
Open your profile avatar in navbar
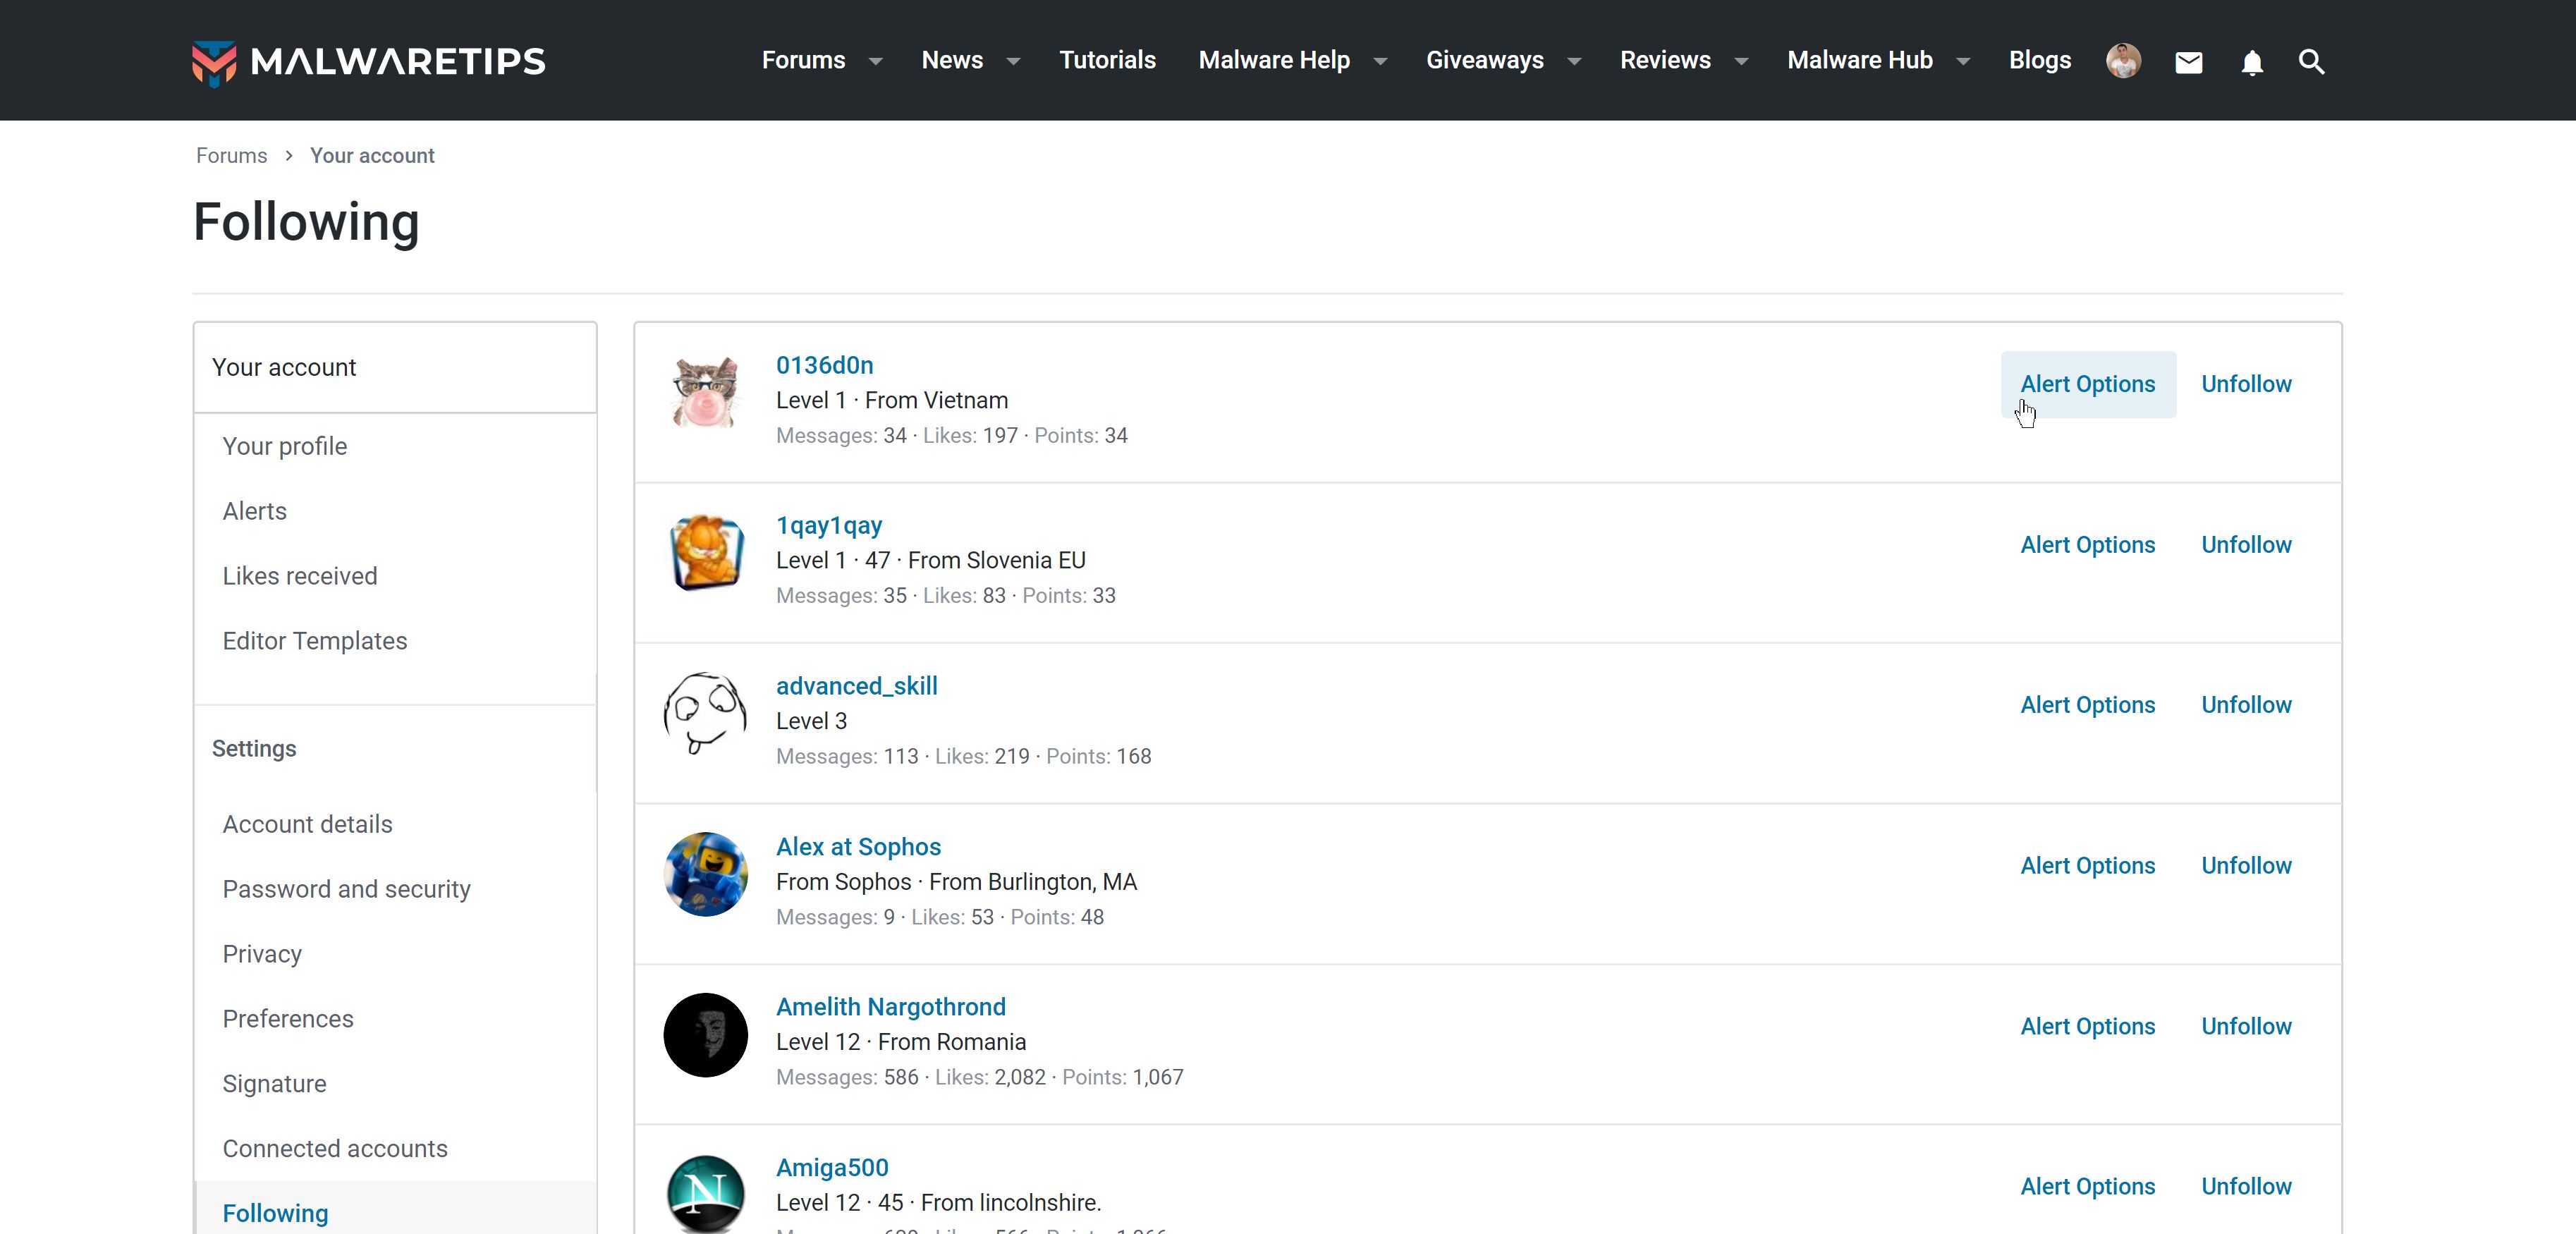click(2123, 61)
